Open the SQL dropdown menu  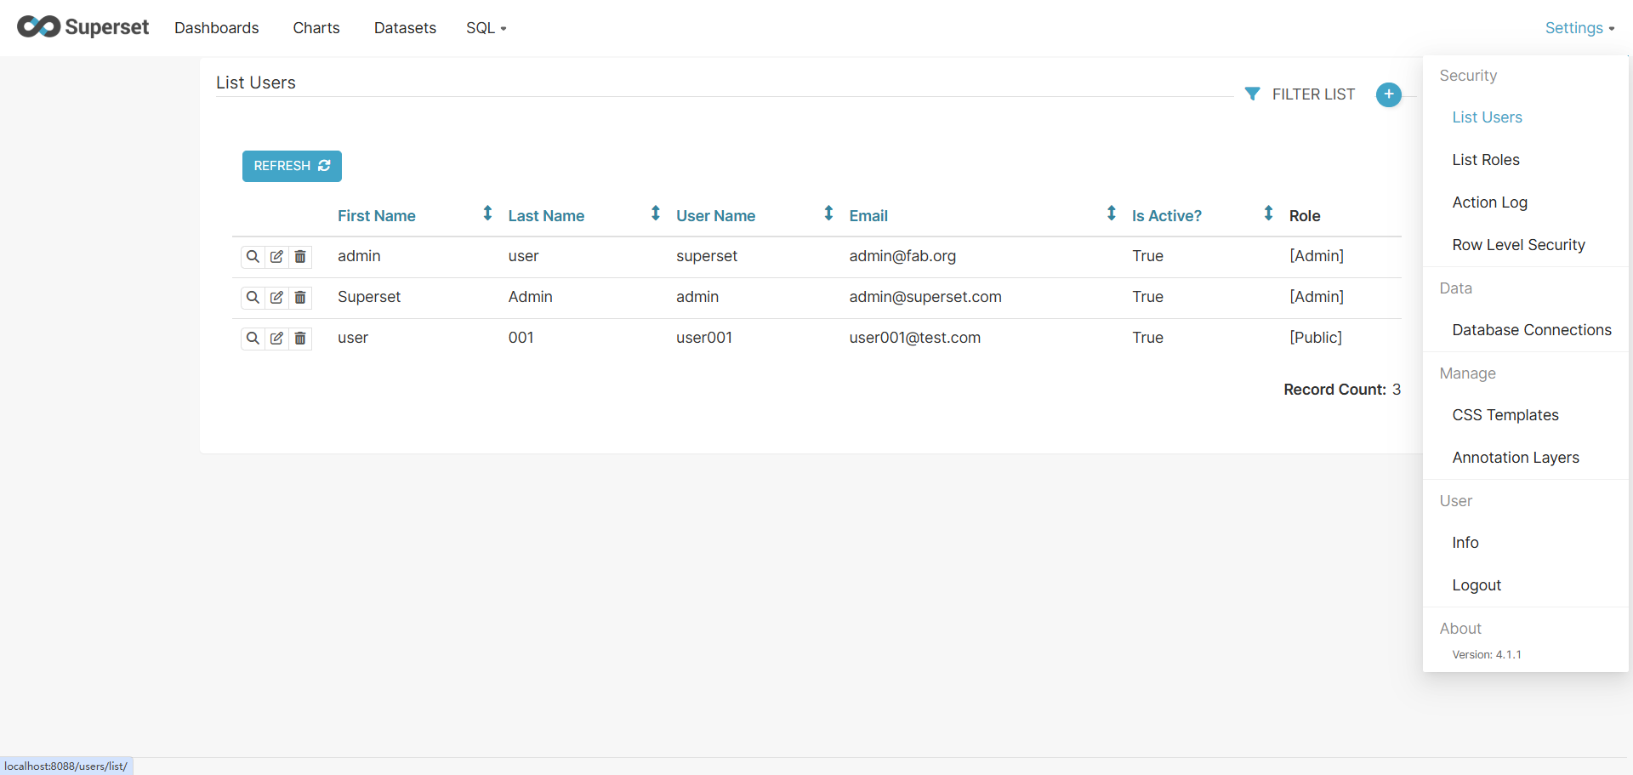(x=486, y=28)
